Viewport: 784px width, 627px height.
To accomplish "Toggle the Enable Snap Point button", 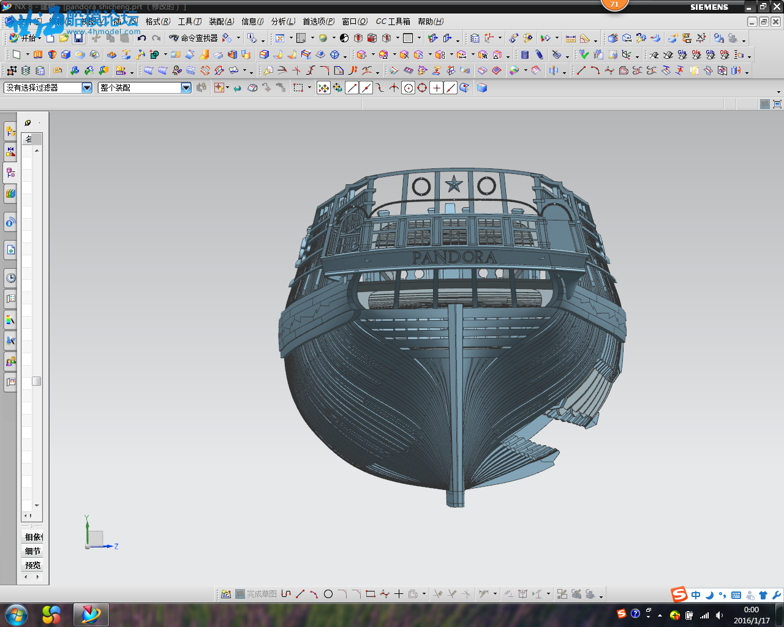I will point(323,88).
